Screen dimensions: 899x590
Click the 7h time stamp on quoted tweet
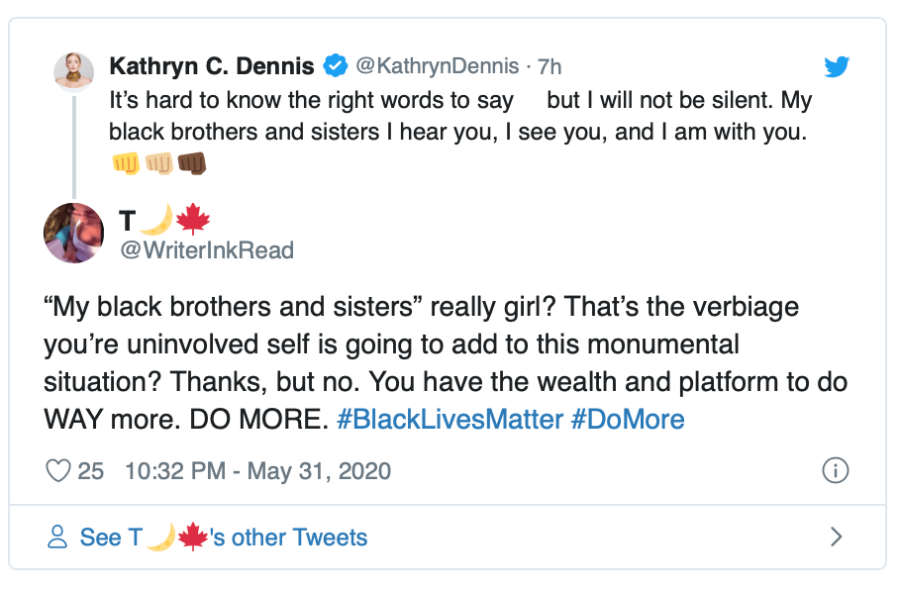coord(549,67)
